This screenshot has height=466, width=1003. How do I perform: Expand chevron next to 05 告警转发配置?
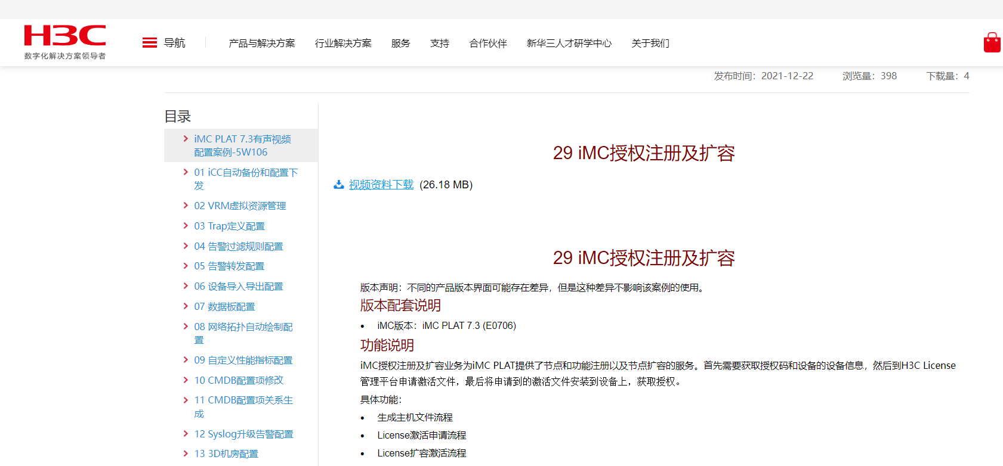pyautogui.click(x=186, y=266)
